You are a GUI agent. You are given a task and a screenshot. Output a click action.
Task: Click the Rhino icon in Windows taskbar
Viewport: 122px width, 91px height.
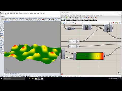tap(39, 78)
